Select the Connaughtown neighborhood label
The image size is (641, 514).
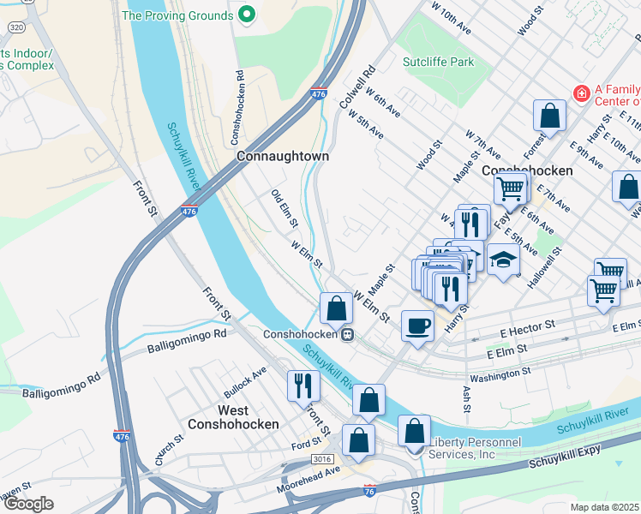point(283,156)
